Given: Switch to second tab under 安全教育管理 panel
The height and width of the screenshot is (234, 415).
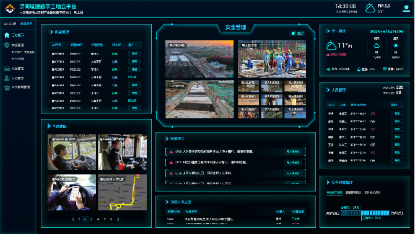Looking at the screenshot, I should [x=353, y=192].
